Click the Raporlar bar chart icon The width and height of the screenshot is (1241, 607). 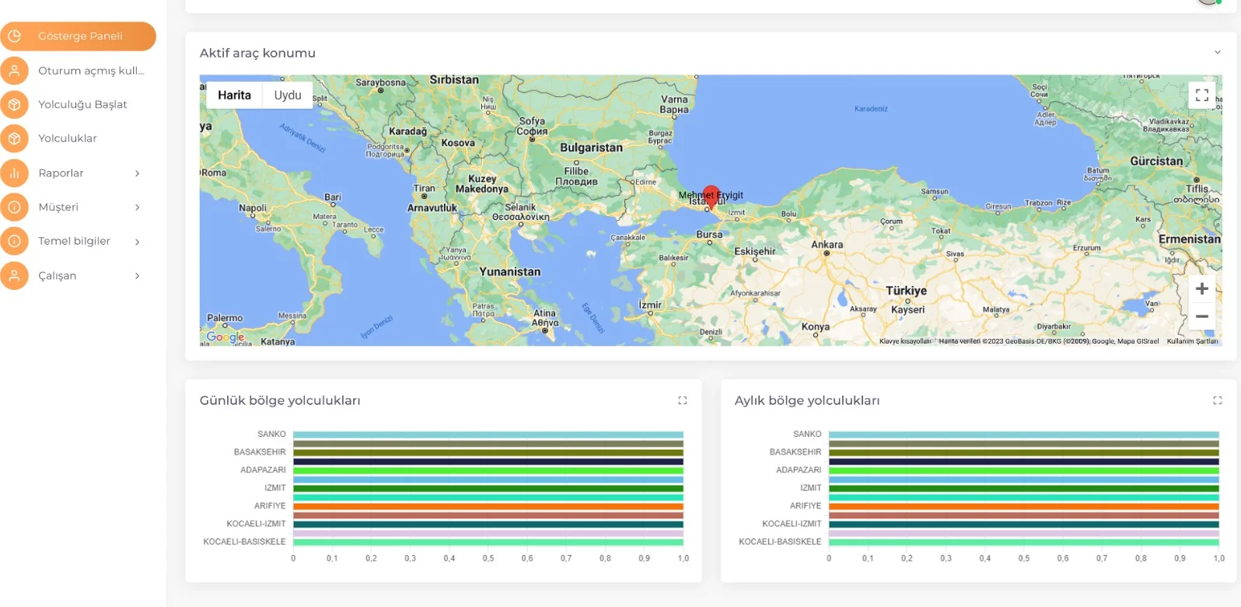[14, 173]
